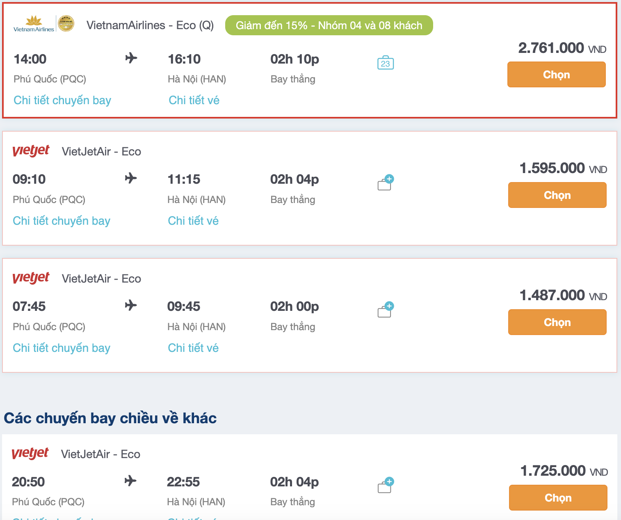Click the VietJet logo on the 09:10 flight

[31, 151]
